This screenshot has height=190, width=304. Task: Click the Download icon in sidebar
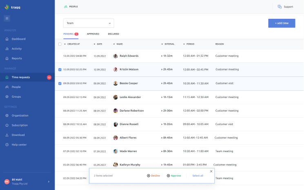pos(7,135)
